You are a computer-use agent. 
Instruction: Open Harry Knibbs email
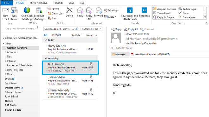click(x=70, y=49)
